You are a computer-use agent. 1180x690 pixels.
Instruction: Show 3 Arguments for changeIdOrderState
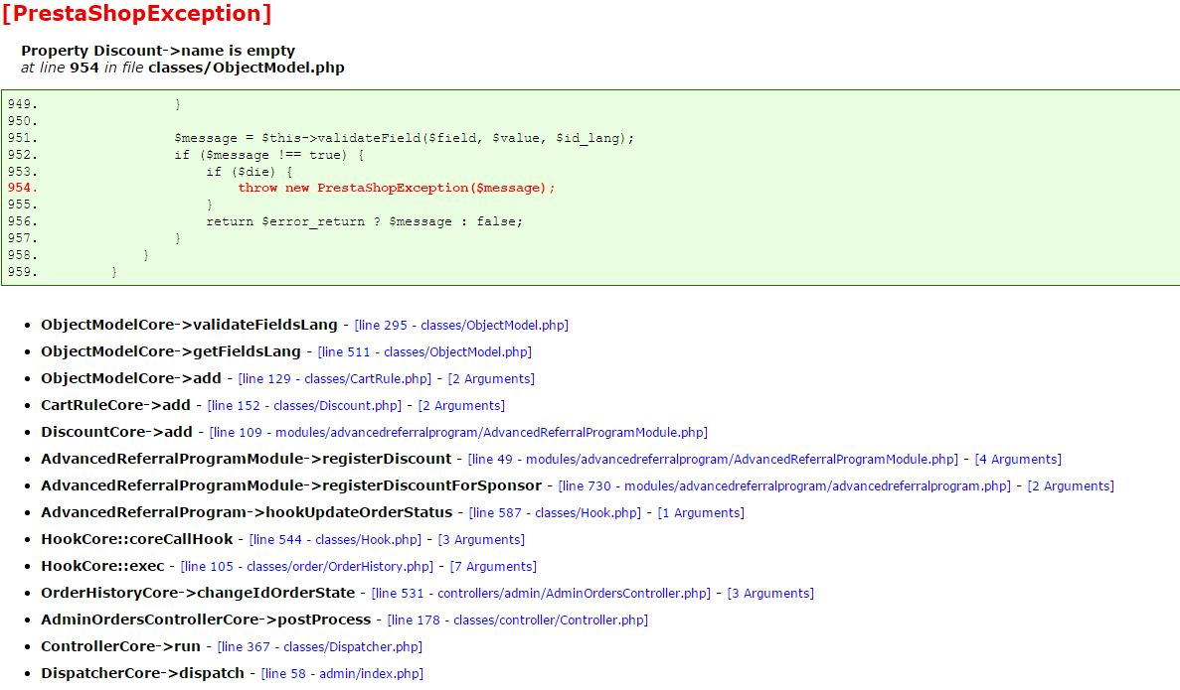point(770,594)
